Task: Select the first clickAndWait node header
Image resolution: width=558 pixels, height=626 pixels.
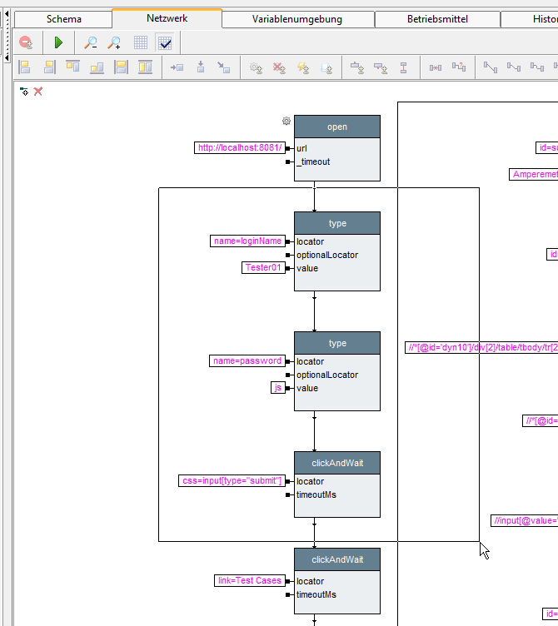Action: [337, 463]
